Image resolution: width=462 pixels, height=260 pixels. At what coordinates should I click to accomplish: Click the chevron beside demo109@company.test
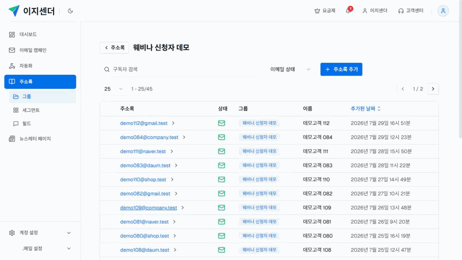183,208
